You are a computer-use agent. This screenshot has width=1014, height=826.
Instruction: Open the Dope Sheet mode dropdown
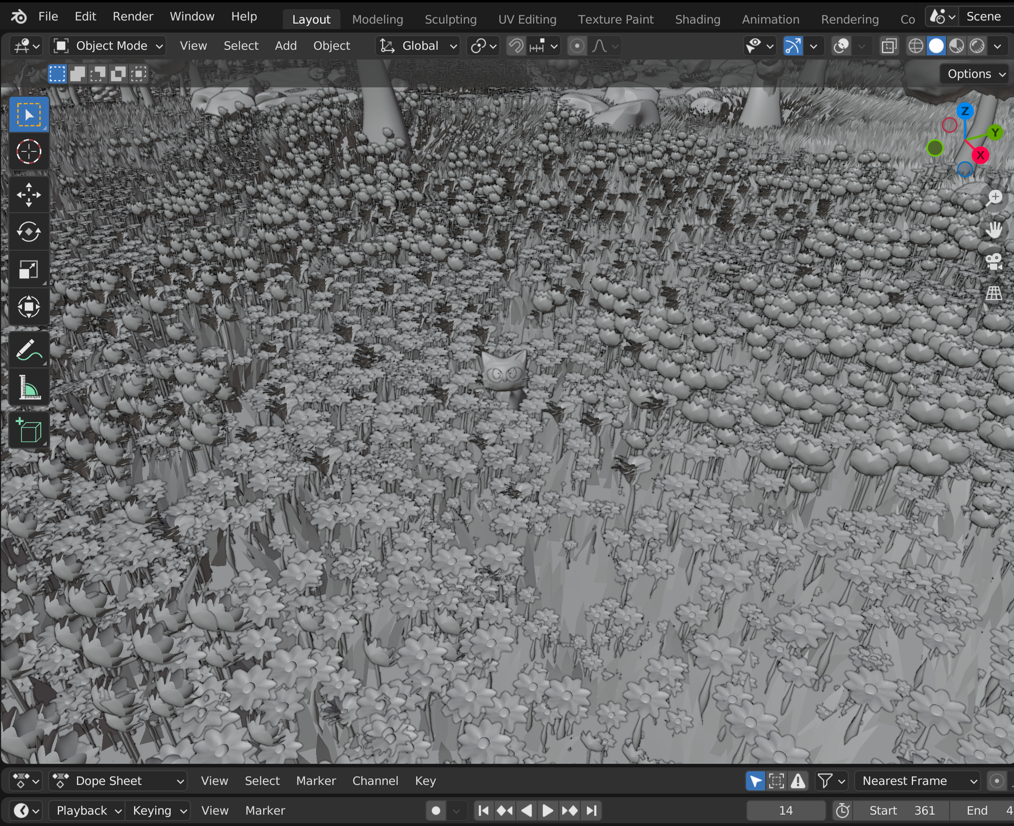tap(118, 781)
